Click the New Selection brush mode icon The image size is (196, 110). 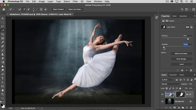tap(19, 9)
